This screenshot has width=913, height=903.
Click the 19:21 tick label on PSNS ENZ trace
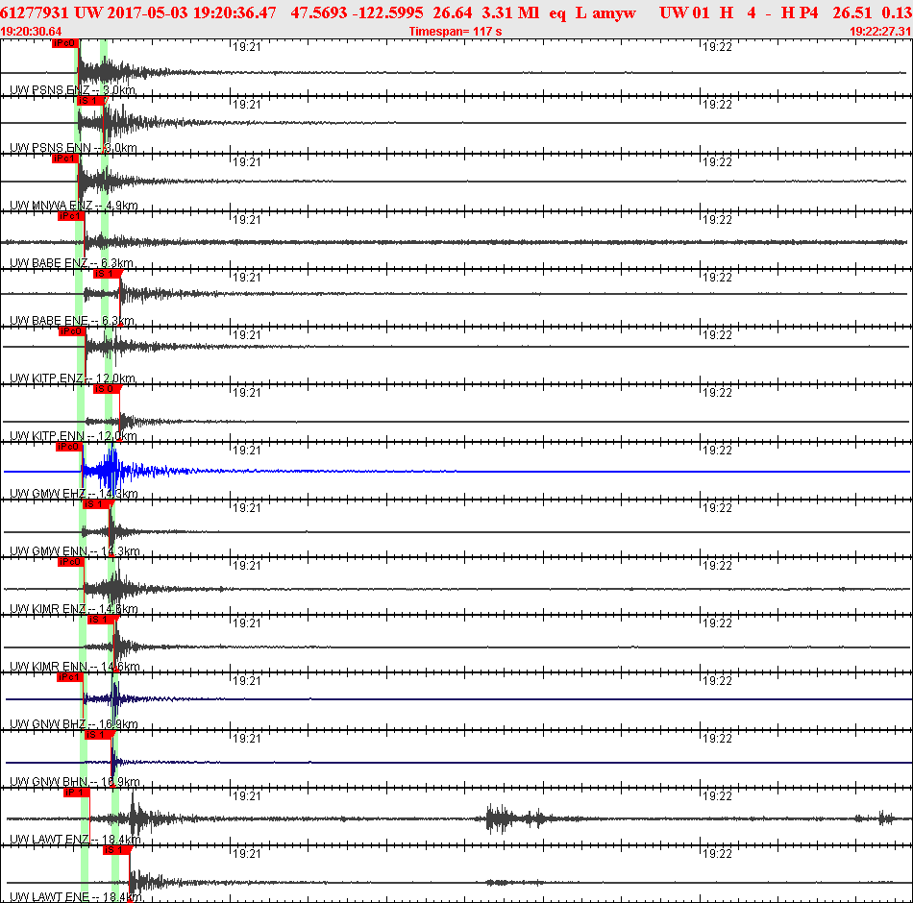(247, 47)
